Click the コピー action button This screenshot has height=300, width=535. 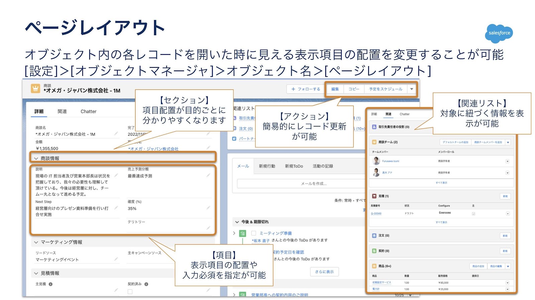coord(354,89)
